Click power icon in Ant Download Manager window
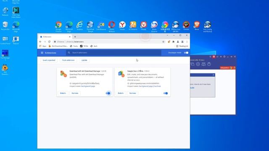This screenshot has width=269, height=151. (x=209, y=64)
